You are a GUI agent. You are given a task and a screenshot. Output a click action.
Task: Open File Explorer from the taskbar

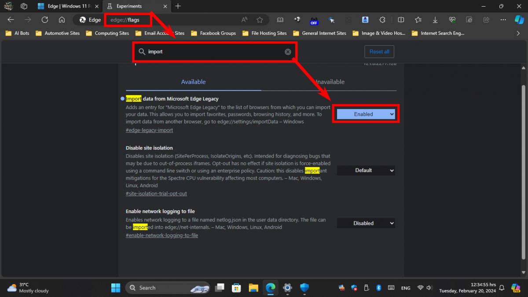tap(253, 288)
